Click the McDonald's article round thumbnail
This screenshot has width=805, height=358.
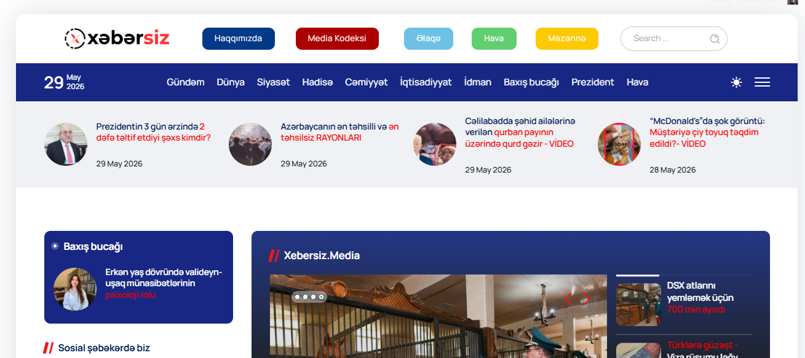tap(619, 144)
